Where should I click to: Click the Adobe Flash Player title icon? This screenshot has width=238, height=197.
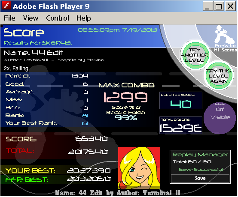[x=6, y=6]
